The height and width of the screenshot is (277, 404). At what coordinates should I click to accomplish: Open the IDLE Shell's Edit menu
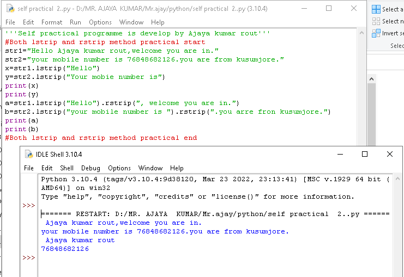[47, 168]
